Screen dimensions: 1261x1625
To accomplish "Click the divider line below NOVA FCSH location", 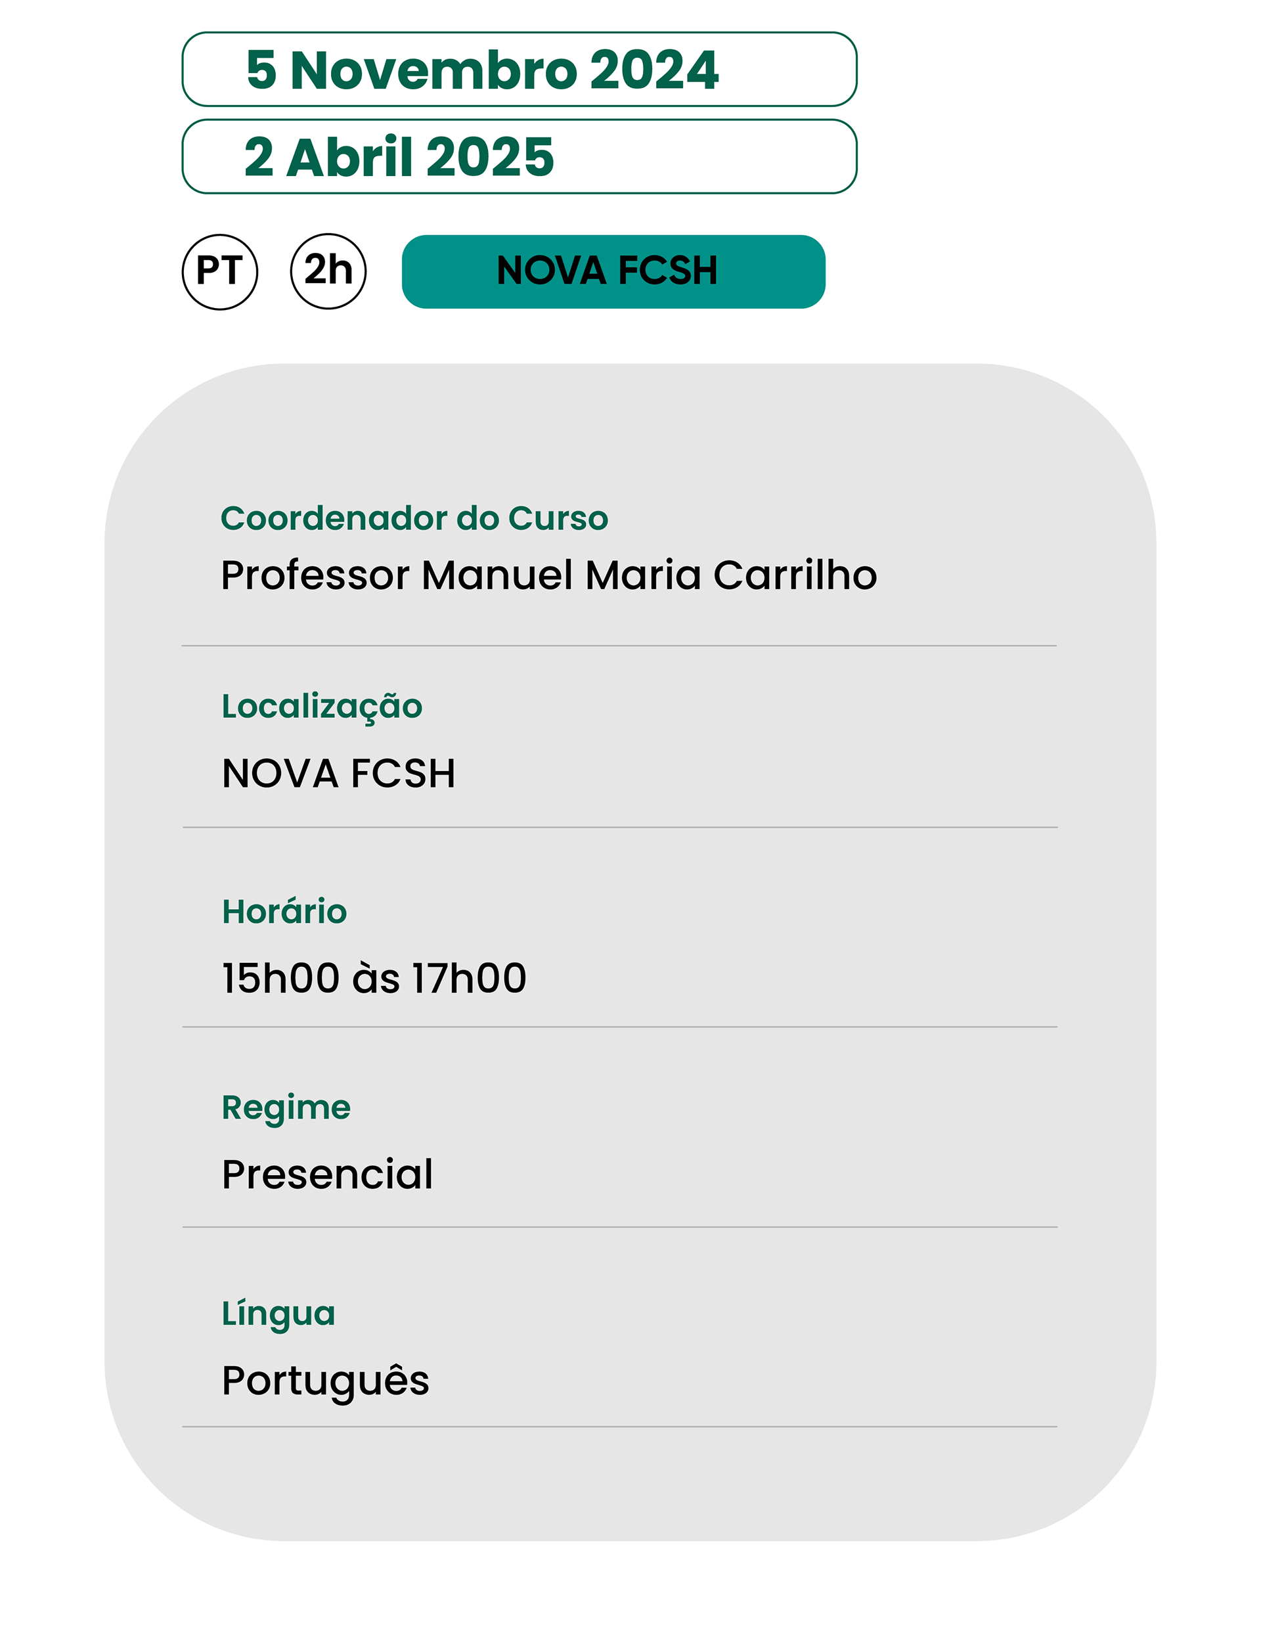I will pyautogui.click(x=620, y=828).
